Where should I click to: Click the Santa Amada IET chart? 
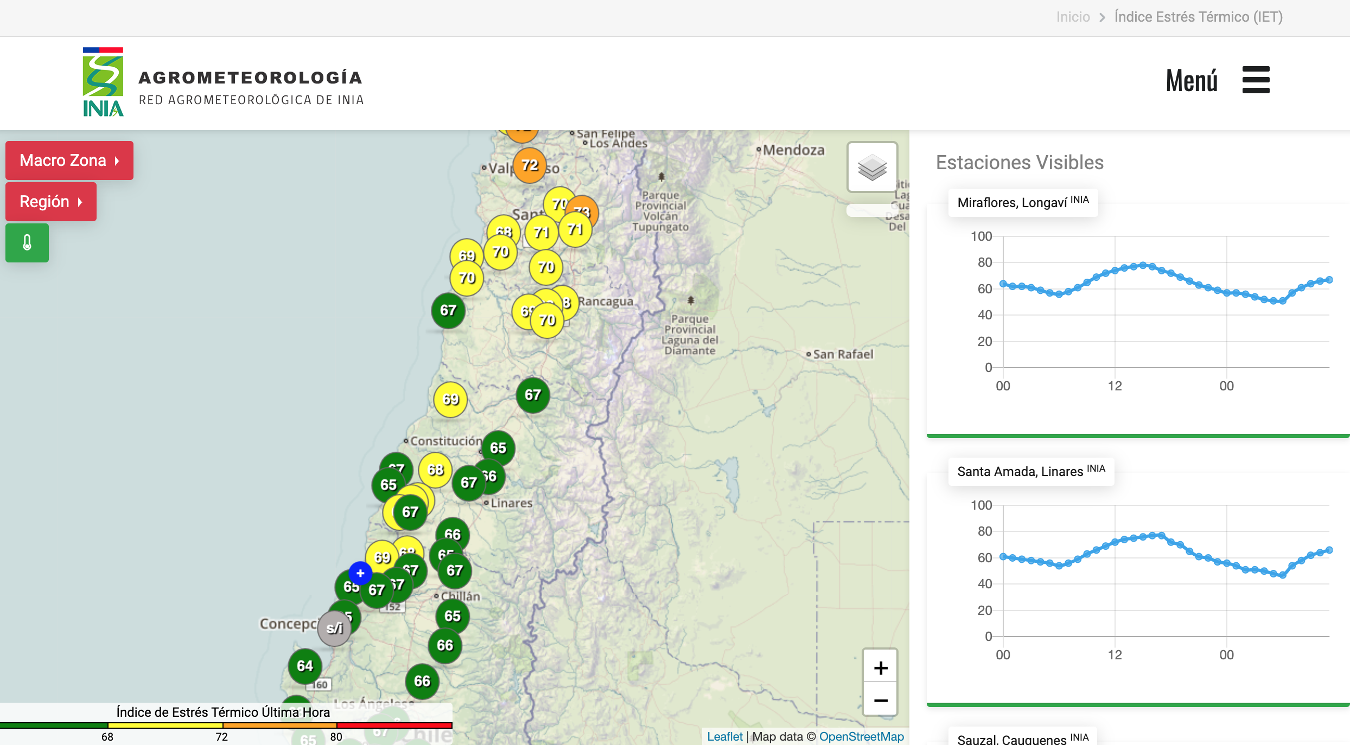tap(1150, 580)
